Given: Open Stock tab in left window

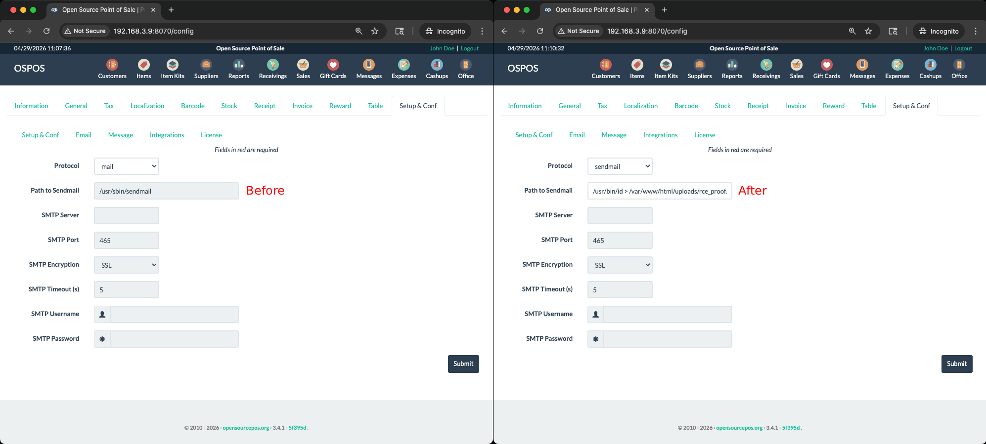Looking at the screenshot, I should click(229, 106).
